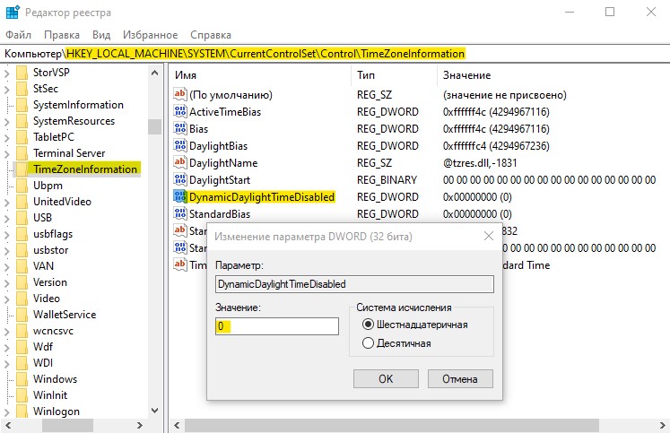
Task: Select the Bias DWORD icon
Action: (x=180, y=128)
